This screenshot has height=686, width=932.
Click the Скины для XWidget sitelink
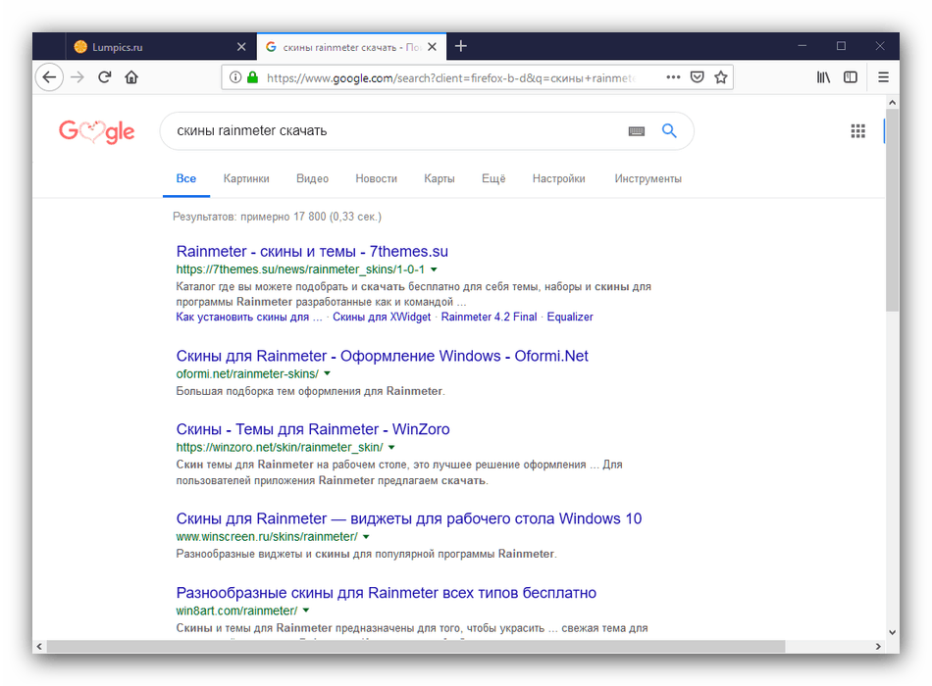pos(382,318)
